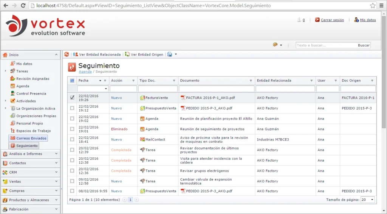Click the Documento column filter field

click(x=217, y=89)
